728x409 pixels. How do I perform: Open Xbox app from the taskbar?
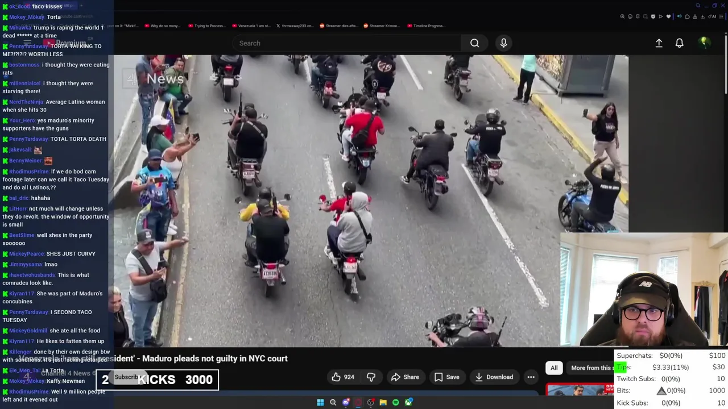pyautogui.click(x=408, y=402)
